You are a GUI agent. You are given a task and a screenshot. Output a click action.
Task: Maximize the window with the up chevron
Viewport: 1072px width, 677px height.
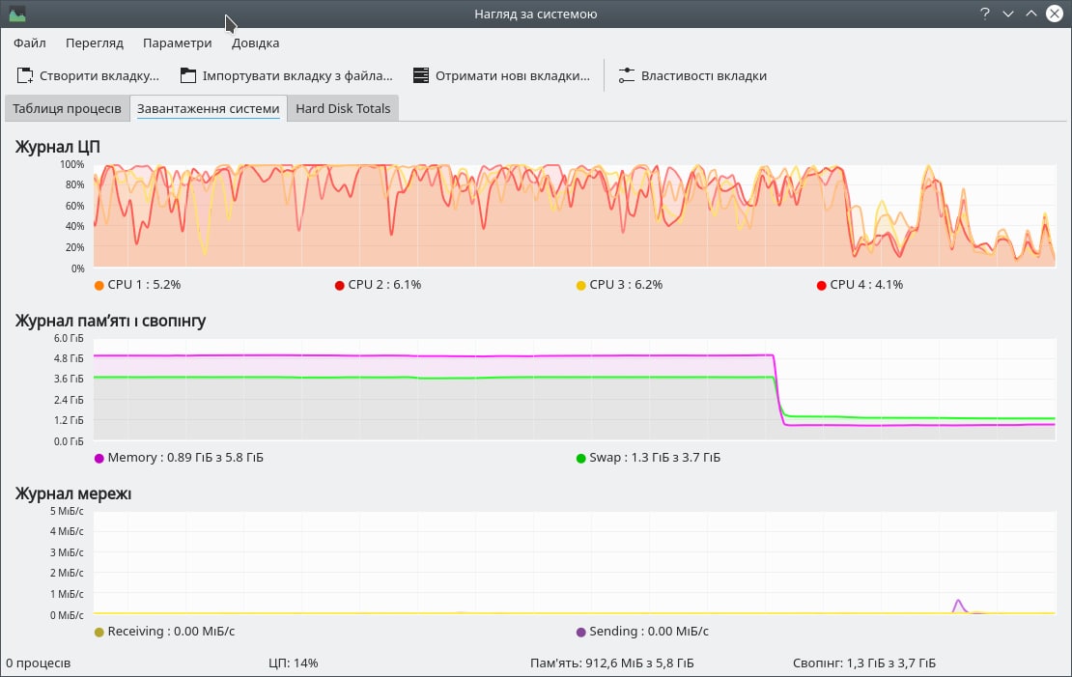tap(1031, 14)
